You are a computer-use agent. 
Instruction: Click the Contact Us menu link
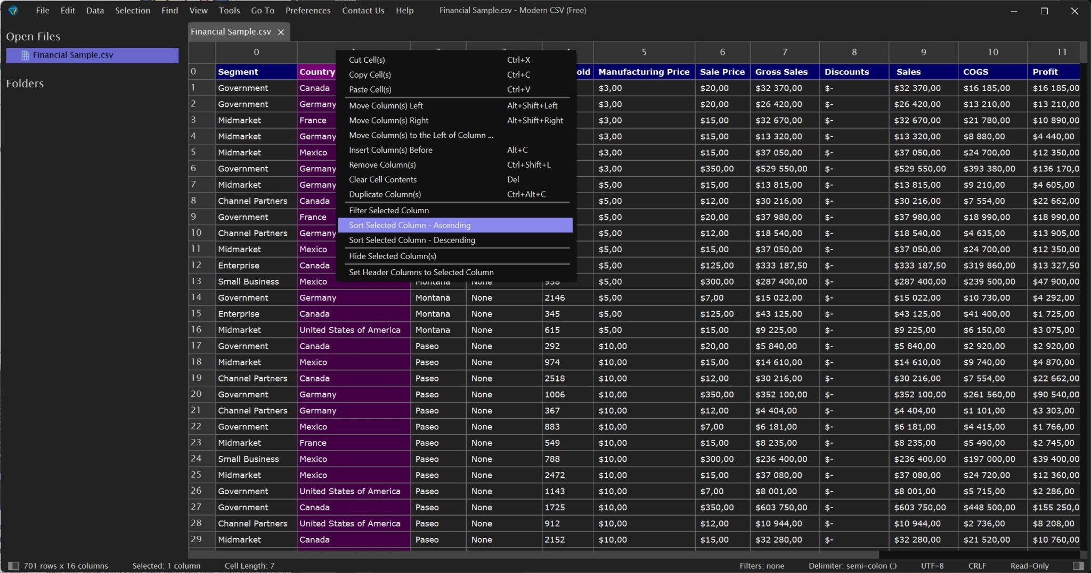click(363, 11)
